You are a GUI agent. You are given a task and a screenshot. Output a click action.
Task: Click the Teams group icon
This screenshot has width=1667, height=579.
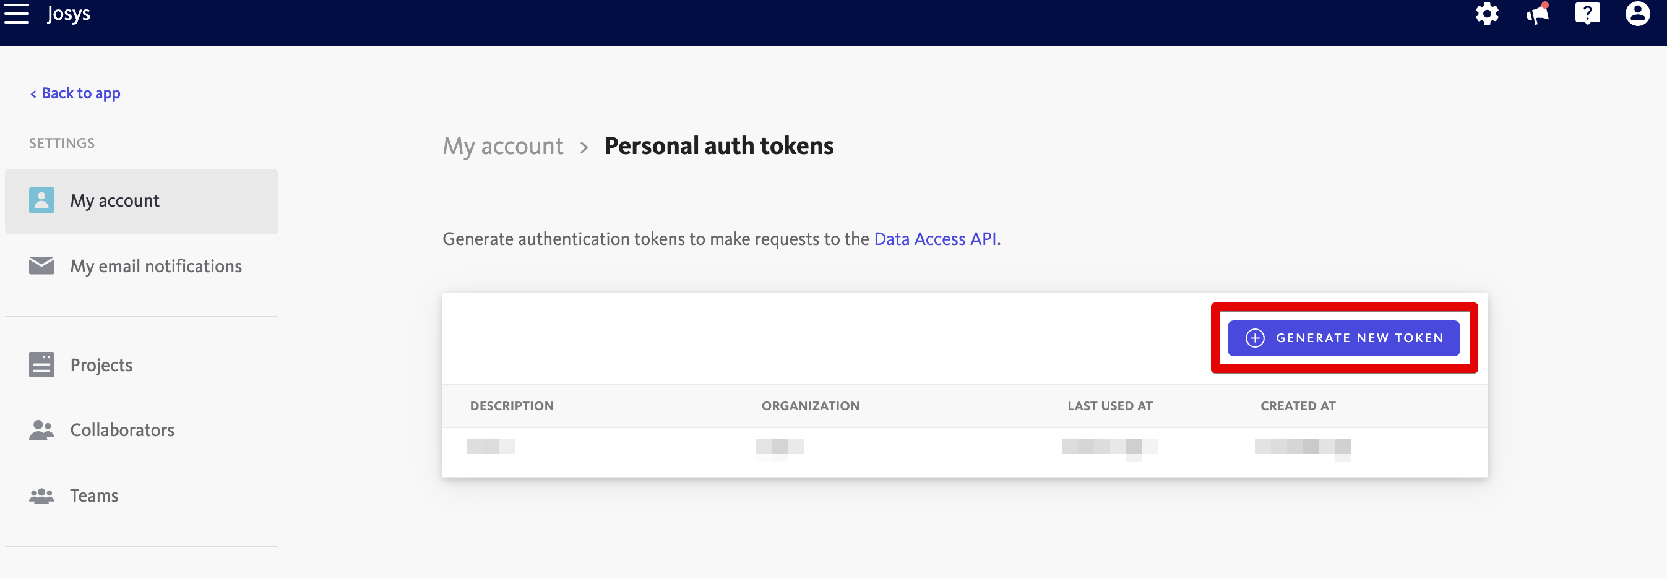(41, 496)
